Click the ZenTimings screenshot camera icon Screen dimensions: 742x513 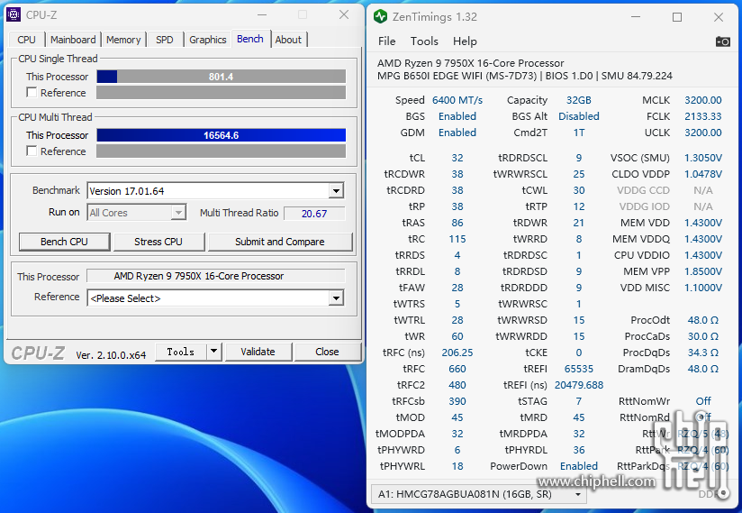pyautogui.click(x=722, y=41)
